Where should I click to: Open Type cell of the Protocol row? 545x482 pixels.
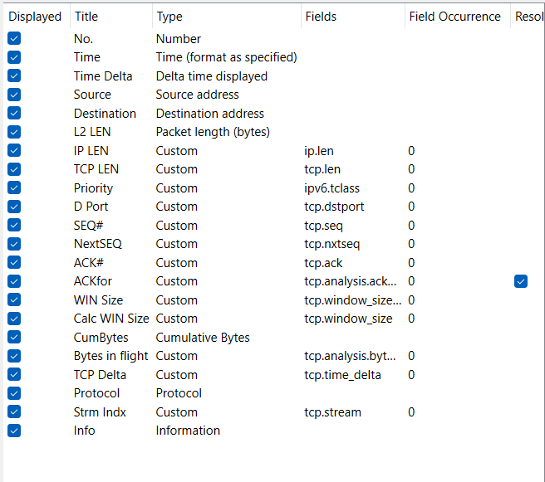tap(179, 393)
